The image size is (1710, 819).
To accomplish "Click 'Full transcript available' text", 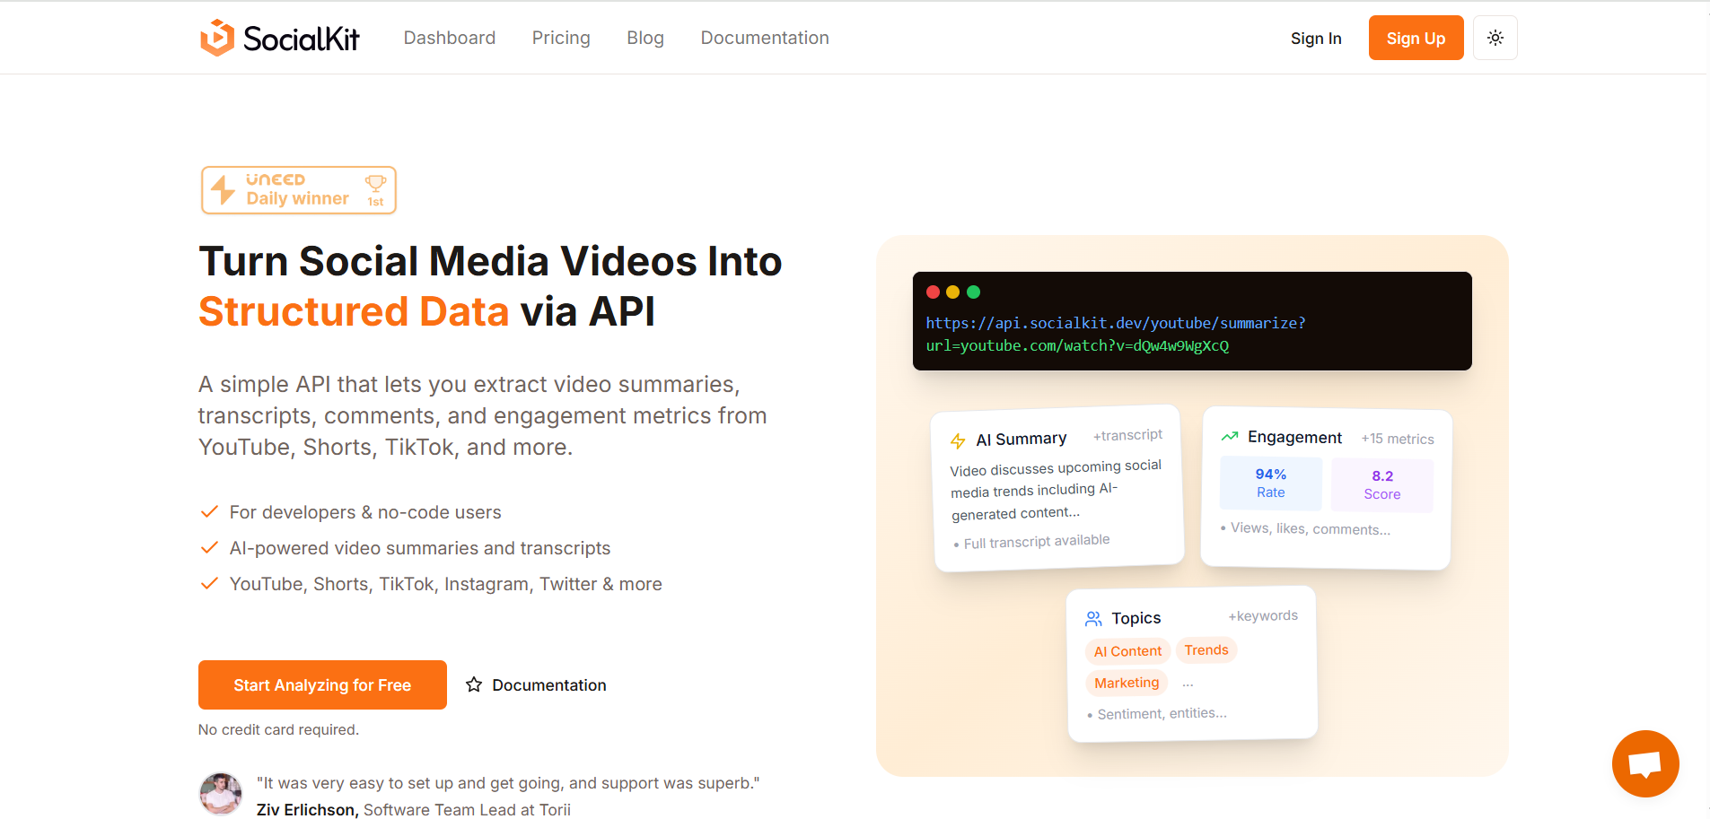I will pyautogui.click(x=1037, y=541).
